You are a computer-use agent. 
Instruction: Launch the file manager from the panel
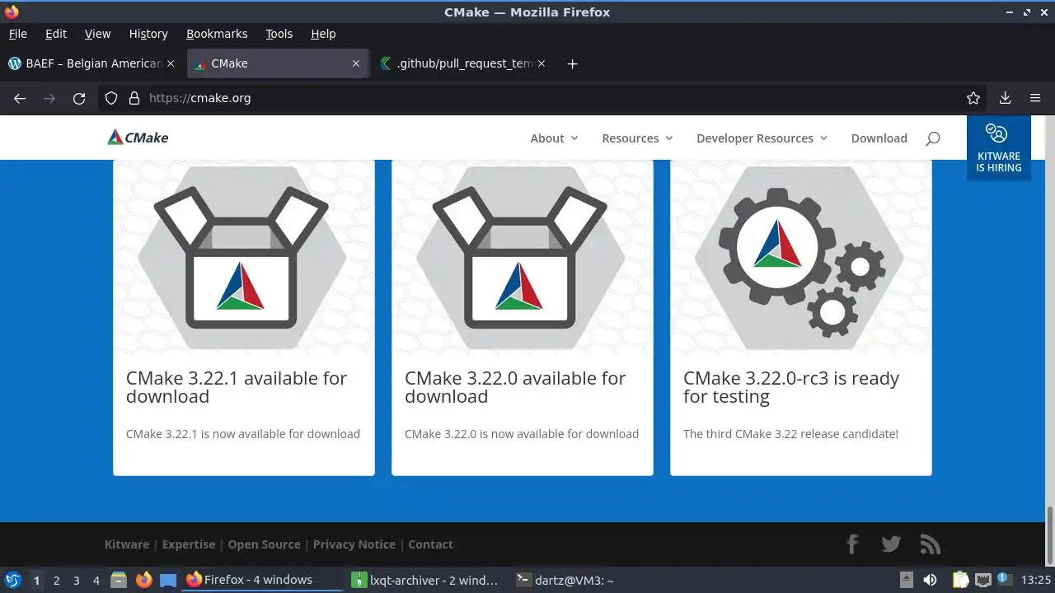[x=119, y=580]
